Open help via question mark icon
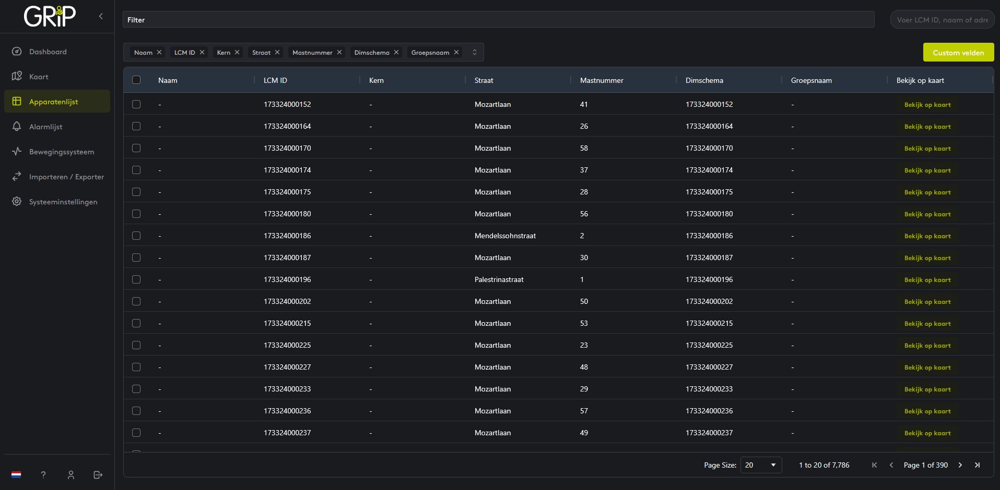This screenshot has width=1000, height=490. tap(43, 475)
